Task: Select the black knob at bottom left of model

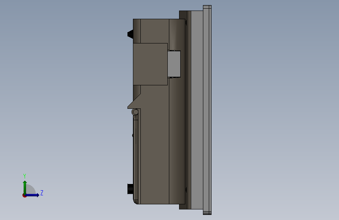Action: [x=130, y=189]
